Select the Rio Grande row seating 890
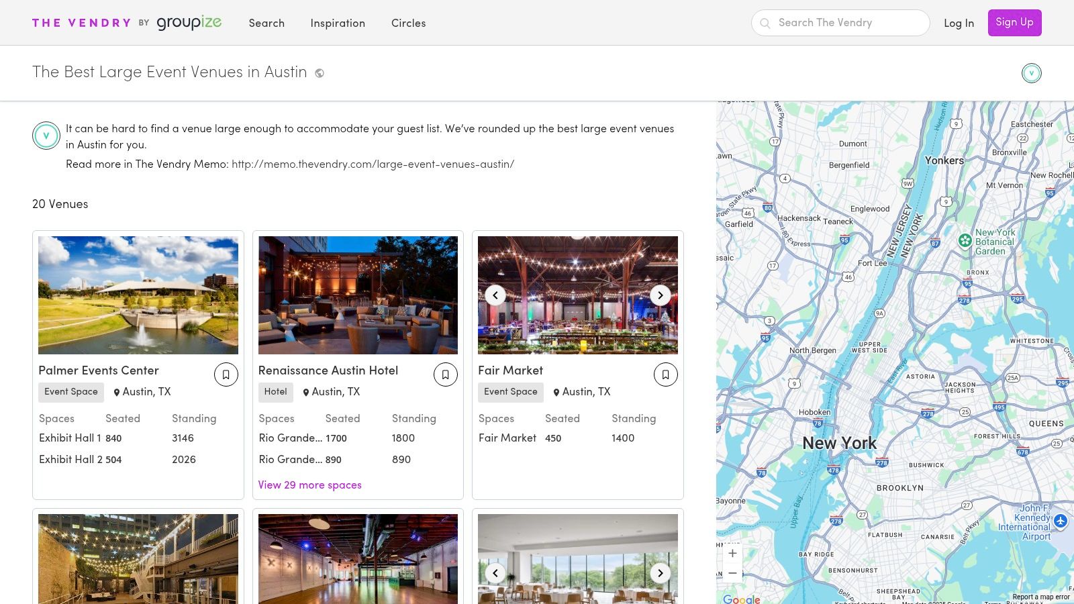The image size is (1074, 604). [x=358, y=460]
